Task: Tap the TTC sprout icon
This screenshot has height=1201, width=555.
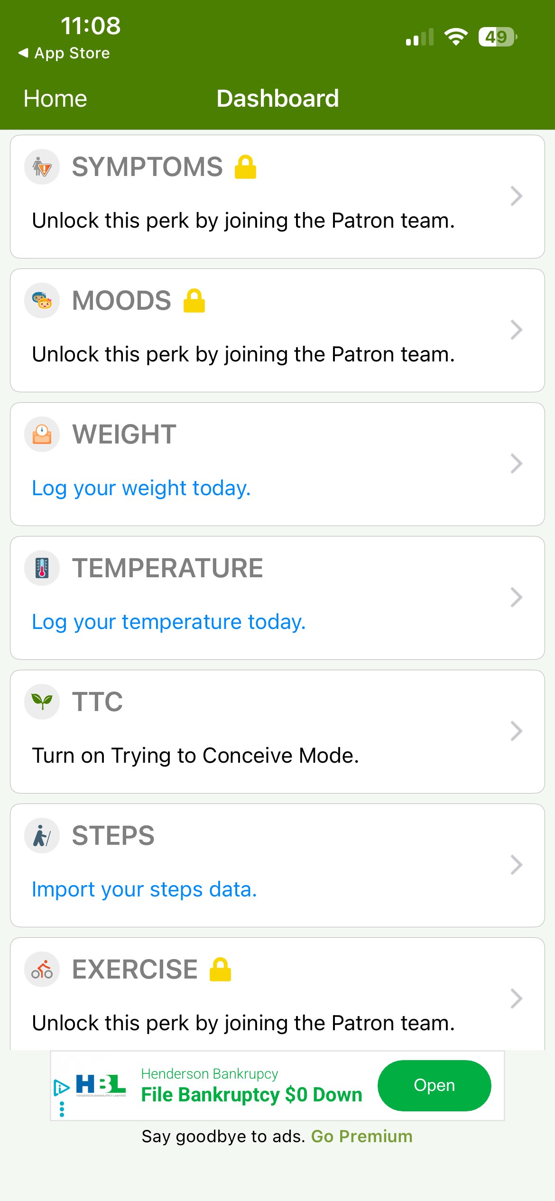Action: click(42, 702)
